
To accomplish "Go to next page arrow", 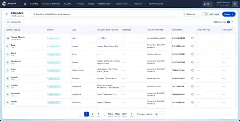I will pos(132,114).
